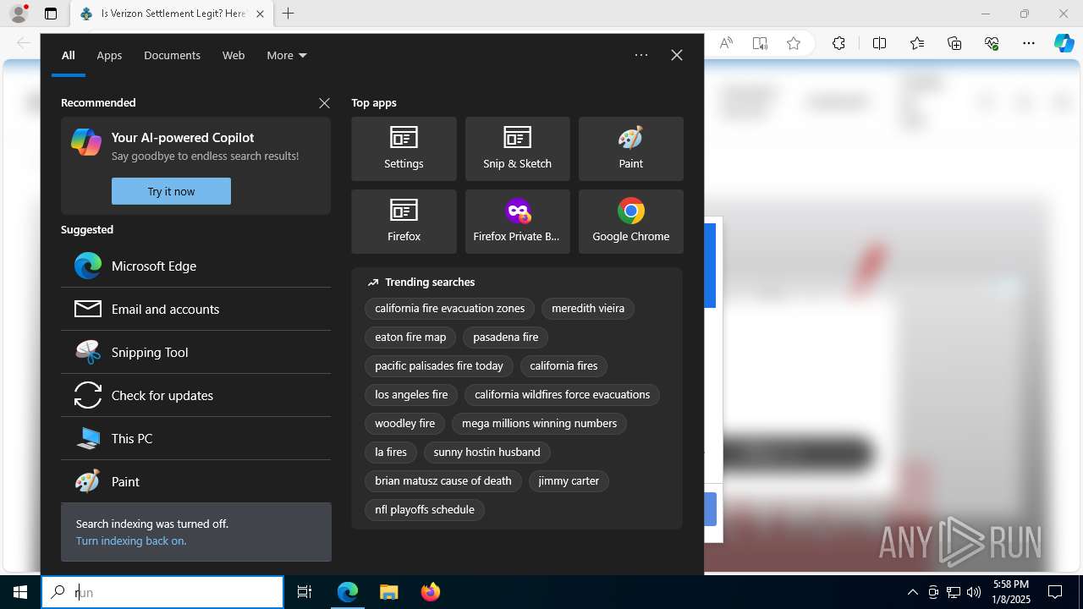
Task: Launch Google Chrome tile
Action: [630, 222]
